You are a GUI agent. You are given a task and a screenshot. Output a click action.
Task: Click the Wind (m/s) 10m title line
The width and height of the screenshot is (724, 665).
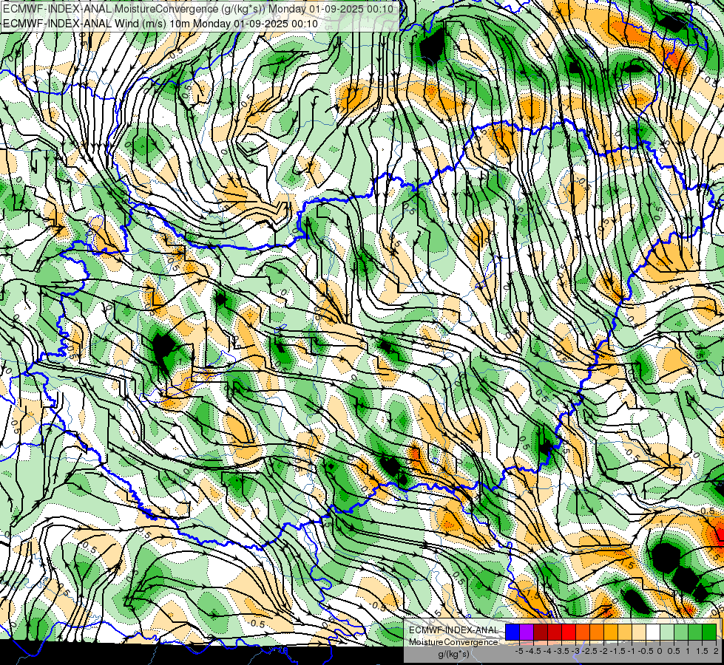(x=160, y=23)
